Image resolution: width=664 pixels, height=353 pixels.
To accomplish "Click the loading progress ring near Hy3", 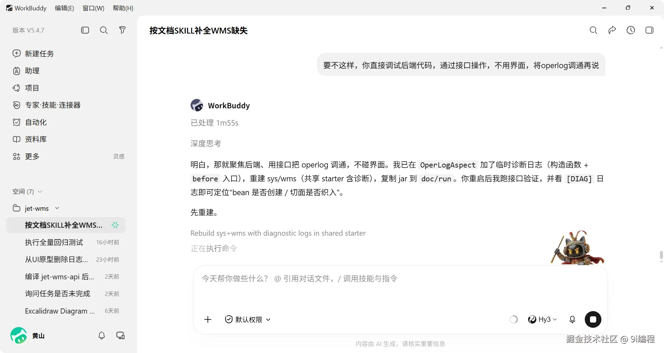I will tap(514, 319).
